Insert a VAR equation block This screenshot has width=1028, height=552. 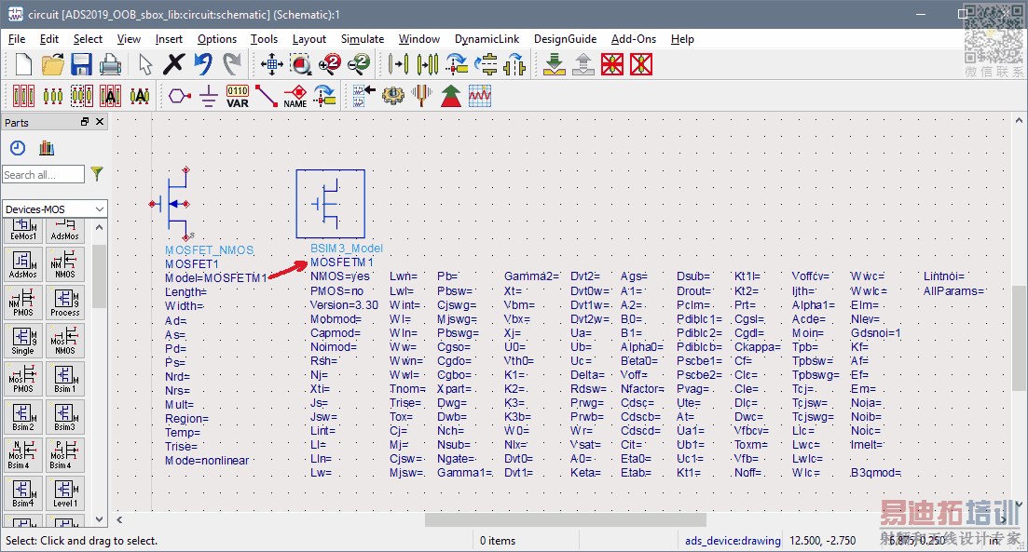click(x=238, y=96)
